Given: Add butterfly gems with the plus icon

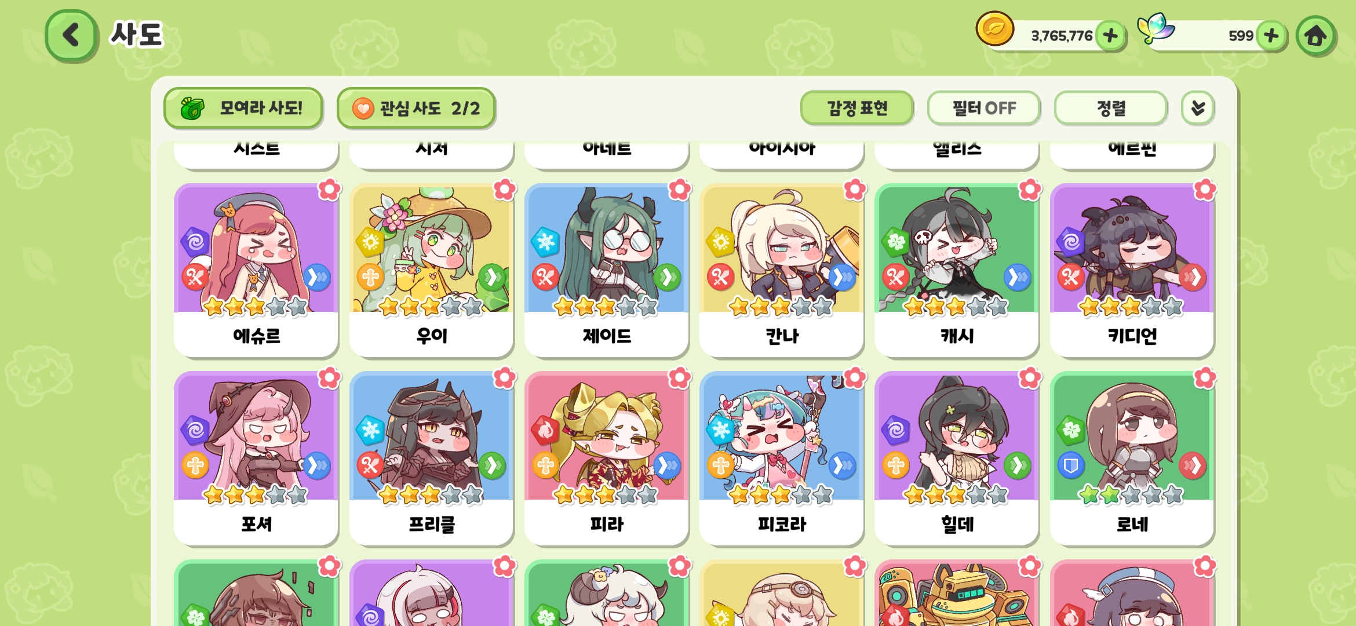Looking at the screenshot, I should 1271,35.
